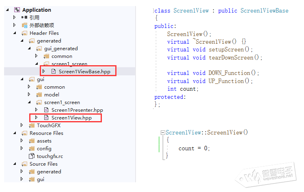
Task: Place cursor on the 'count = 0;' line
Action: point(194,148)
